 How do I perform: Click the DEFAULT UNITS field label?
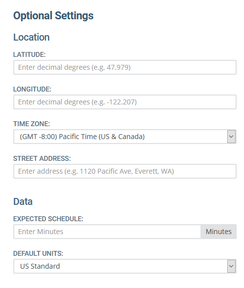(38, 253)
